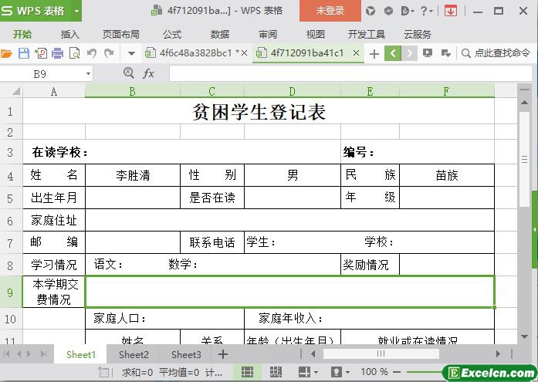Open the 公式 ribbon tab
Image resolution: width=538 pixels, height=382 pixels.
(172, 34)
